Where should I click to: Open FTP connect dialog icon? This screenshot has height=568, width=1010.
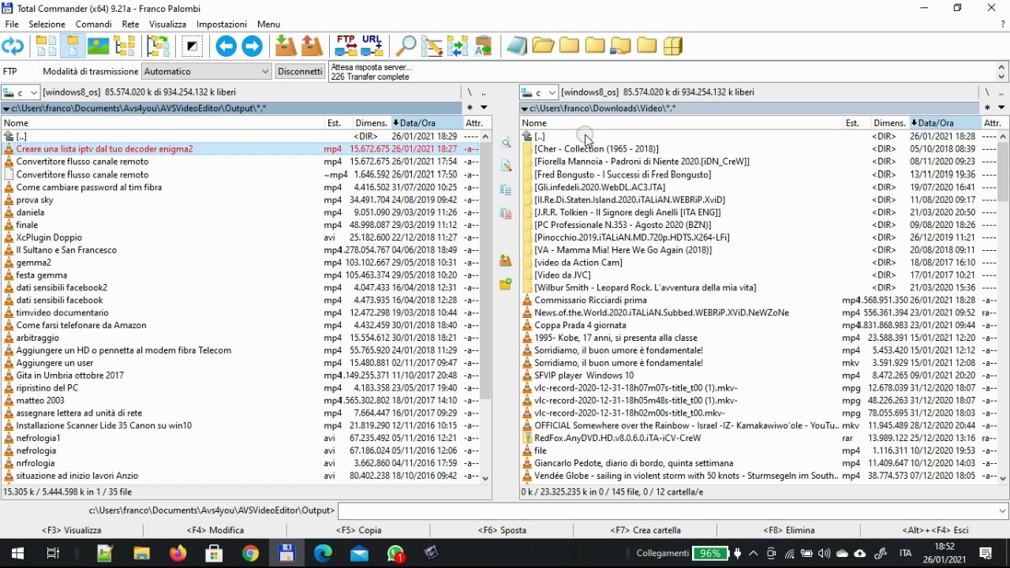click(346, 47)
